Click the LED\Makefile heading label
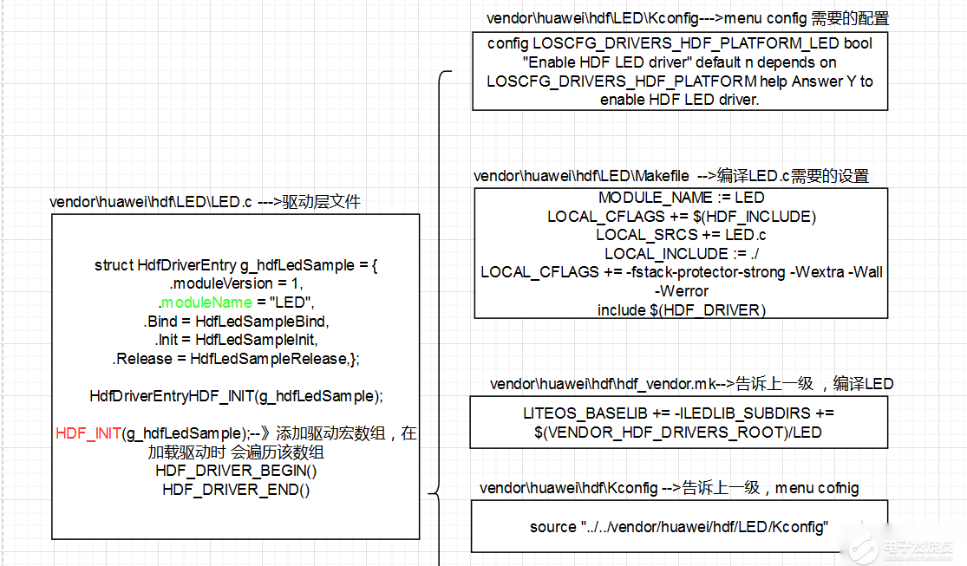 (670, 176)
